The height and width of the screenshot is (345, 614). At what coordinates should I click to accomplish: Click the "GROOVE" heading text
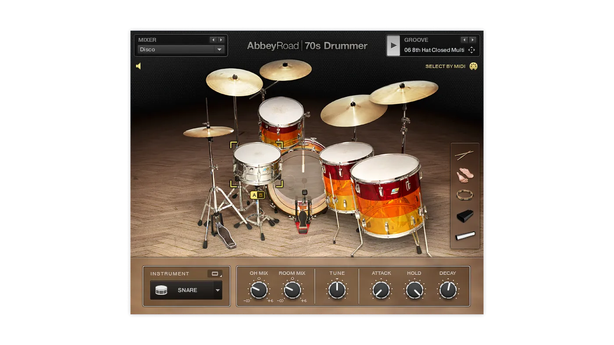(x=416, y=40)
